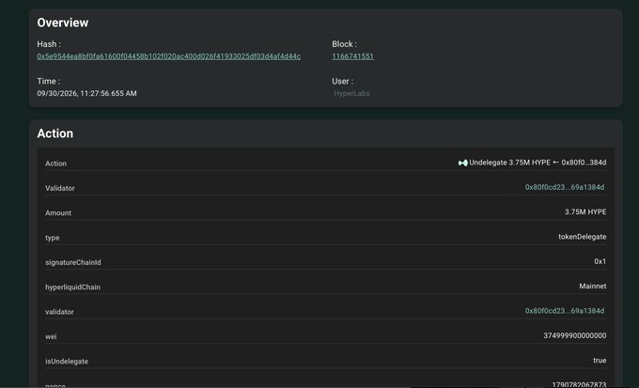Click the Hyperliquid icon beside Undelegate

coord(463,163)
